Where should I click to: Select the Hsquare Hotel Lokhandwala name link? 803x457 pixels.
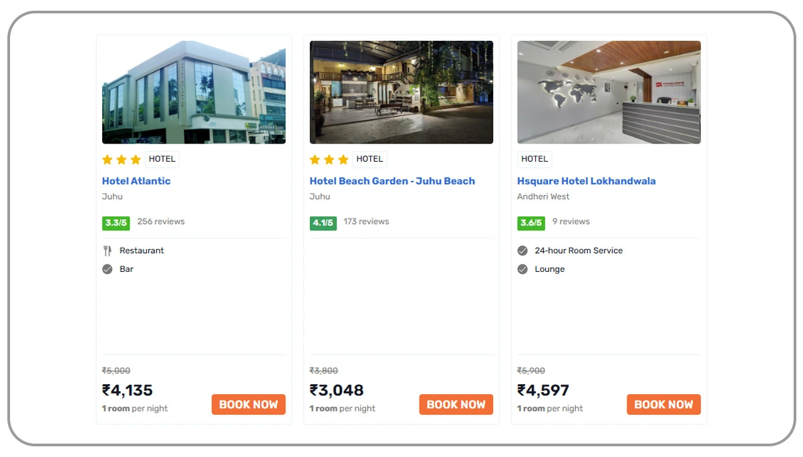click(x=587, y=181)
